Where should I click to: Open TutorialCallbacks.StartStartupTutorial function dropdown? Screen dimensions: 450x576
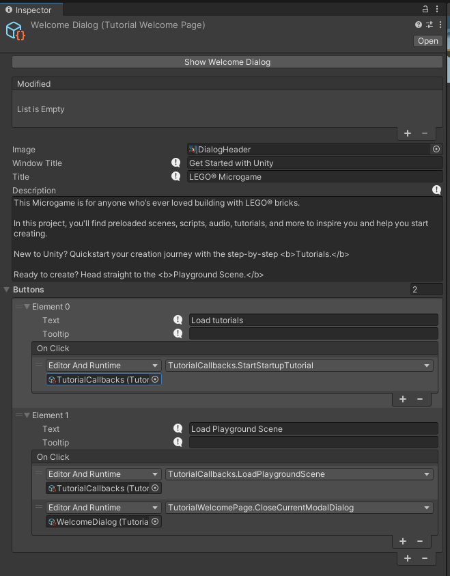tap(299, 366)
